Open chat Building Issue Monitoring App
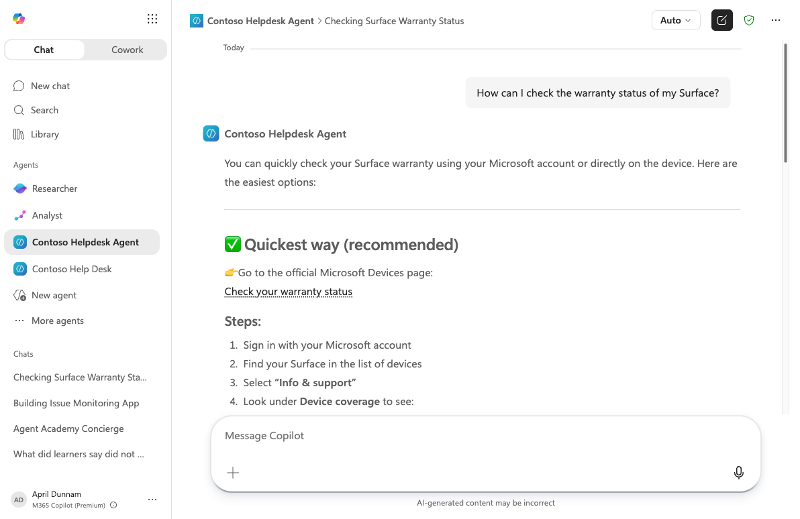The image size is (800, 519). 76,403
